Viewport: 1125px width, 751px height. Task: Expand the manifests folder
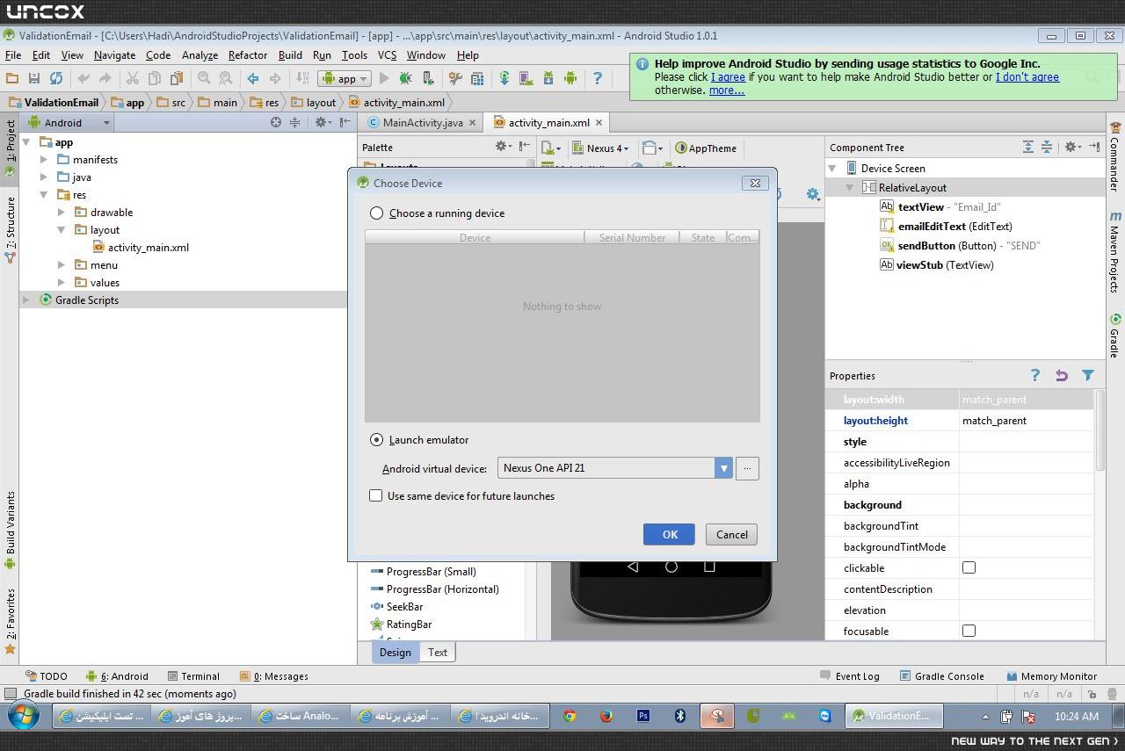tap(44, 159)
